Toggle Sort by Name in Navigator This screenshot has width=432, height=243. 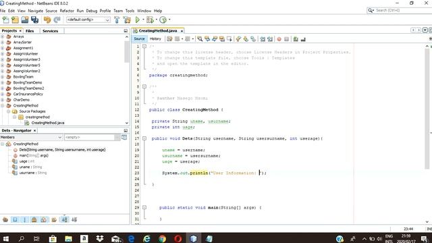(x=65, y=219)
